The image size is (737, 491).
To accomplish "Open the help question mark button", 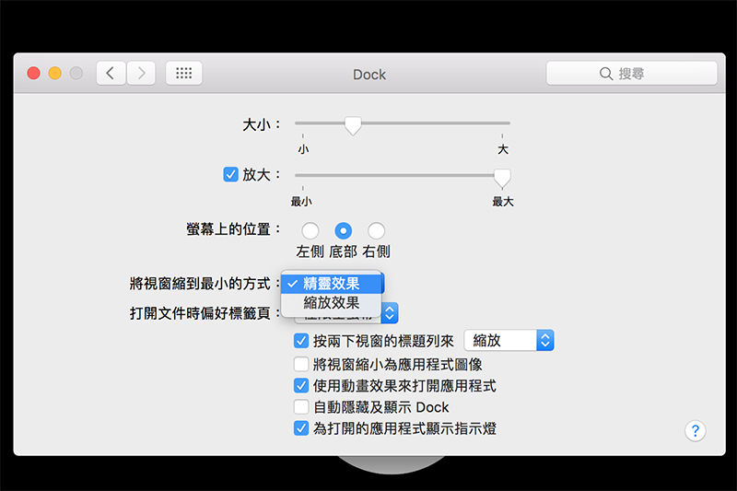I will pyautogui.click(x=695, y=430).
